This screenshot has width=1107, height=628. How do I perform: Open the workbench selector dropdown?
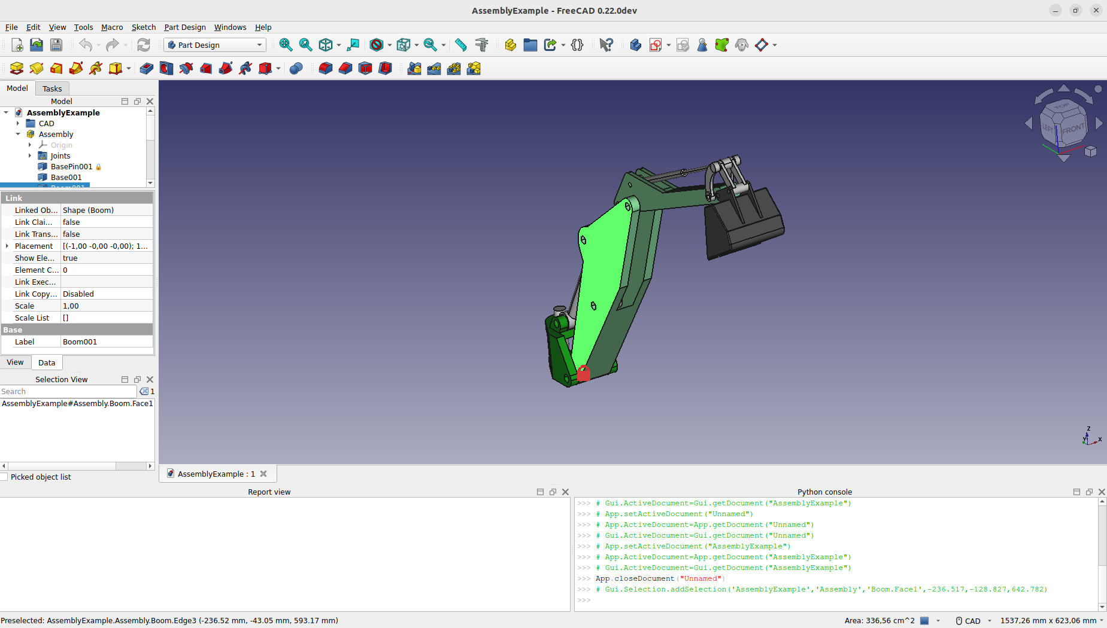tap(259, 45)
